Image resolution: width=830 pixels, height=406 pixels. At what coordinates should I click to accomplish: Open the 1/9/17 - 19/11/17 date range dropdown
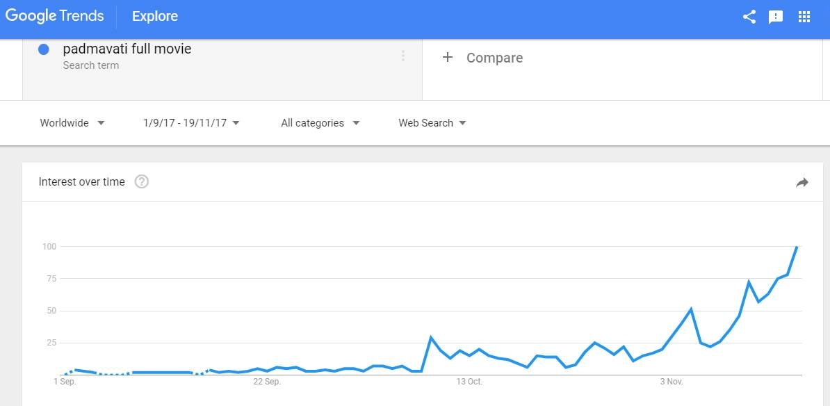pos(191,123)
